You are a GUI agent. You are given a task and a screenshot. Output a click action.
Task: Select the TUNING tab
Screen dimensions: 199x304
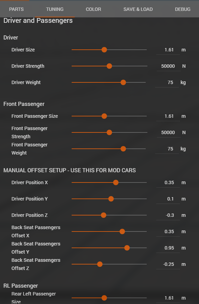(x=55, y=9)
